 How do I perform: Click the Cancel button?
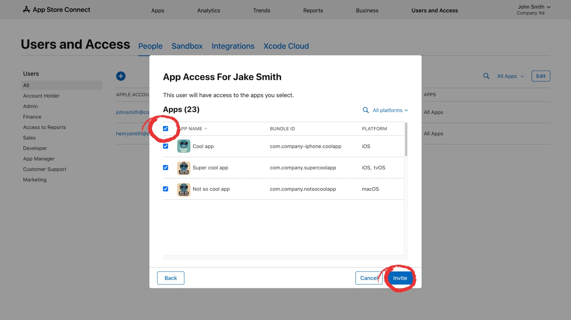(x=369, y=278)
